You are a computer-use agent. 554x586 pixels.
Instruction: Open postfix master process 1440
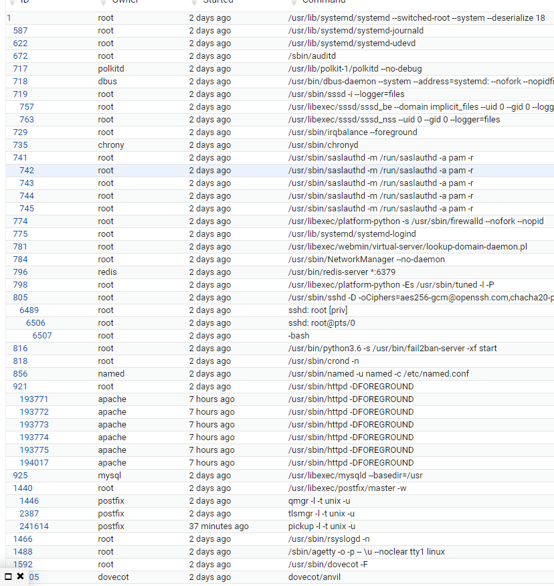point(23,488)
